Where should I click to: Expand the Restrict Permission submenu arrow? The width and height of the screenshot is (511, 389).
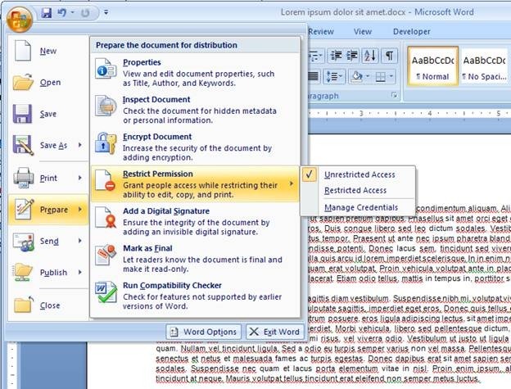292,184
